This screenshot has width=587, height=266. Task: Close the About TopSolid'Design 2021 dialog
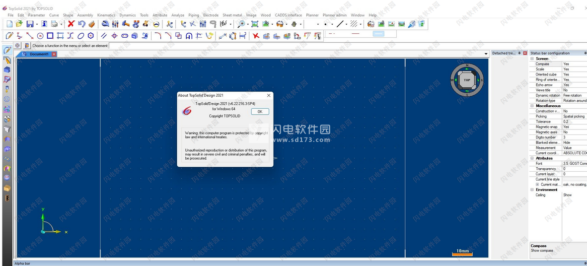(x=268, y=95)
